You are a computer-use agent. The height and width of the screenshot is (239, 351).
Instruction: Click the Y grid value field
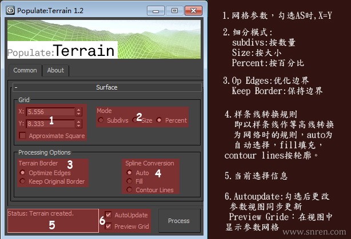click(x=51, y=124)
